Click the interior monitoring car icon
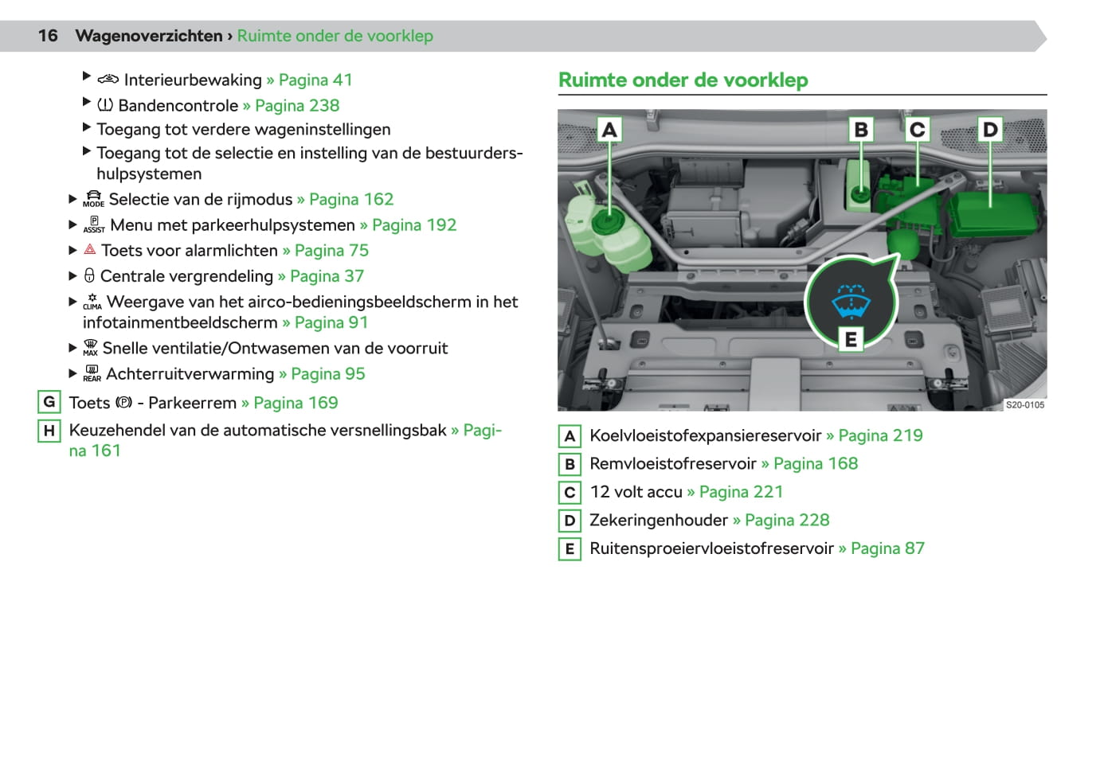 pyautogui.click(x=108, y=80)
